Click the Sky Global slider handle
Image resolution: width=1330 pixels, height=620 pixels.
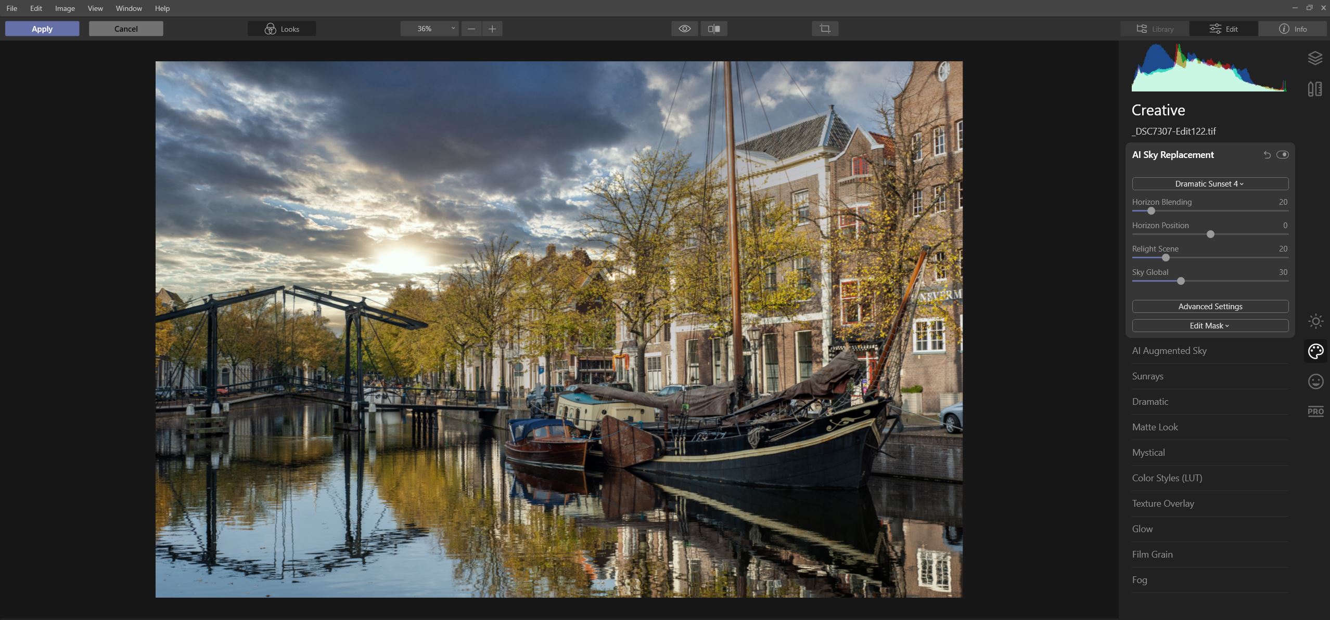(1181, 281)
